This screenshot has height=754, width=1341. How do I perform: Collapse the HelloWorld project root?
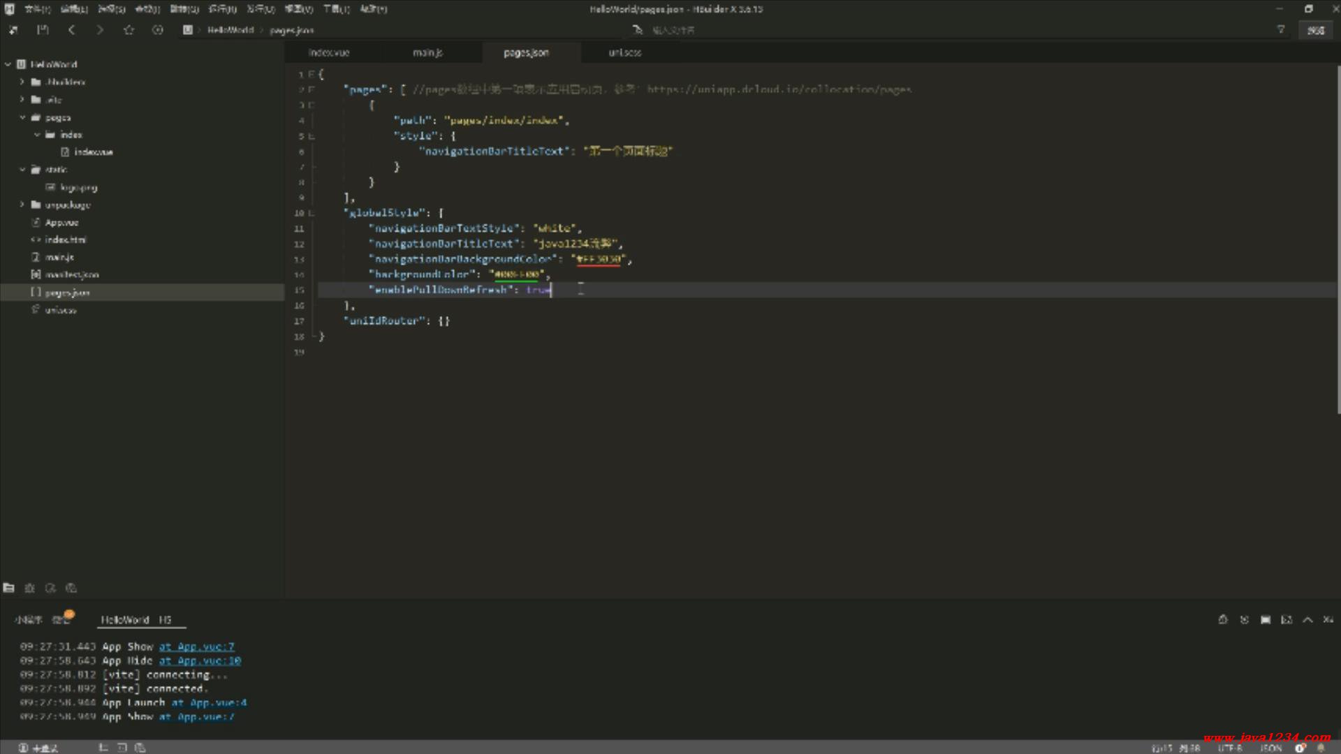click(x=8, y=64)
